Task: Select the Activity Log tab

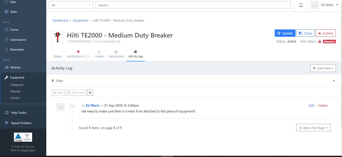Action: click(x=136, y=54)
